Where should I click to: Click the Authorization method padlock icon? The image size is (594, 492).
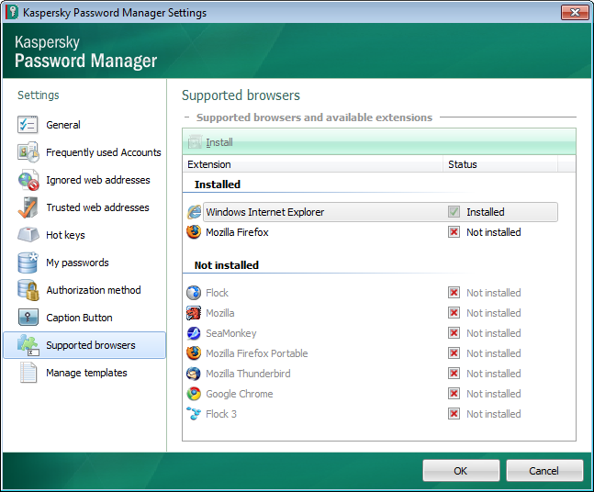[x=28, y=290]
